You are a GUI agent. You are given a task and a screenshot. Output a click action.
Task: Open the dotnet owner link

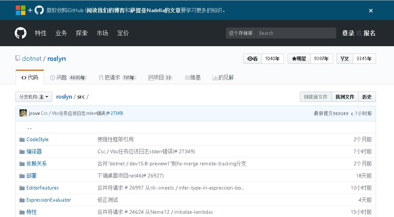pos(32,59)
